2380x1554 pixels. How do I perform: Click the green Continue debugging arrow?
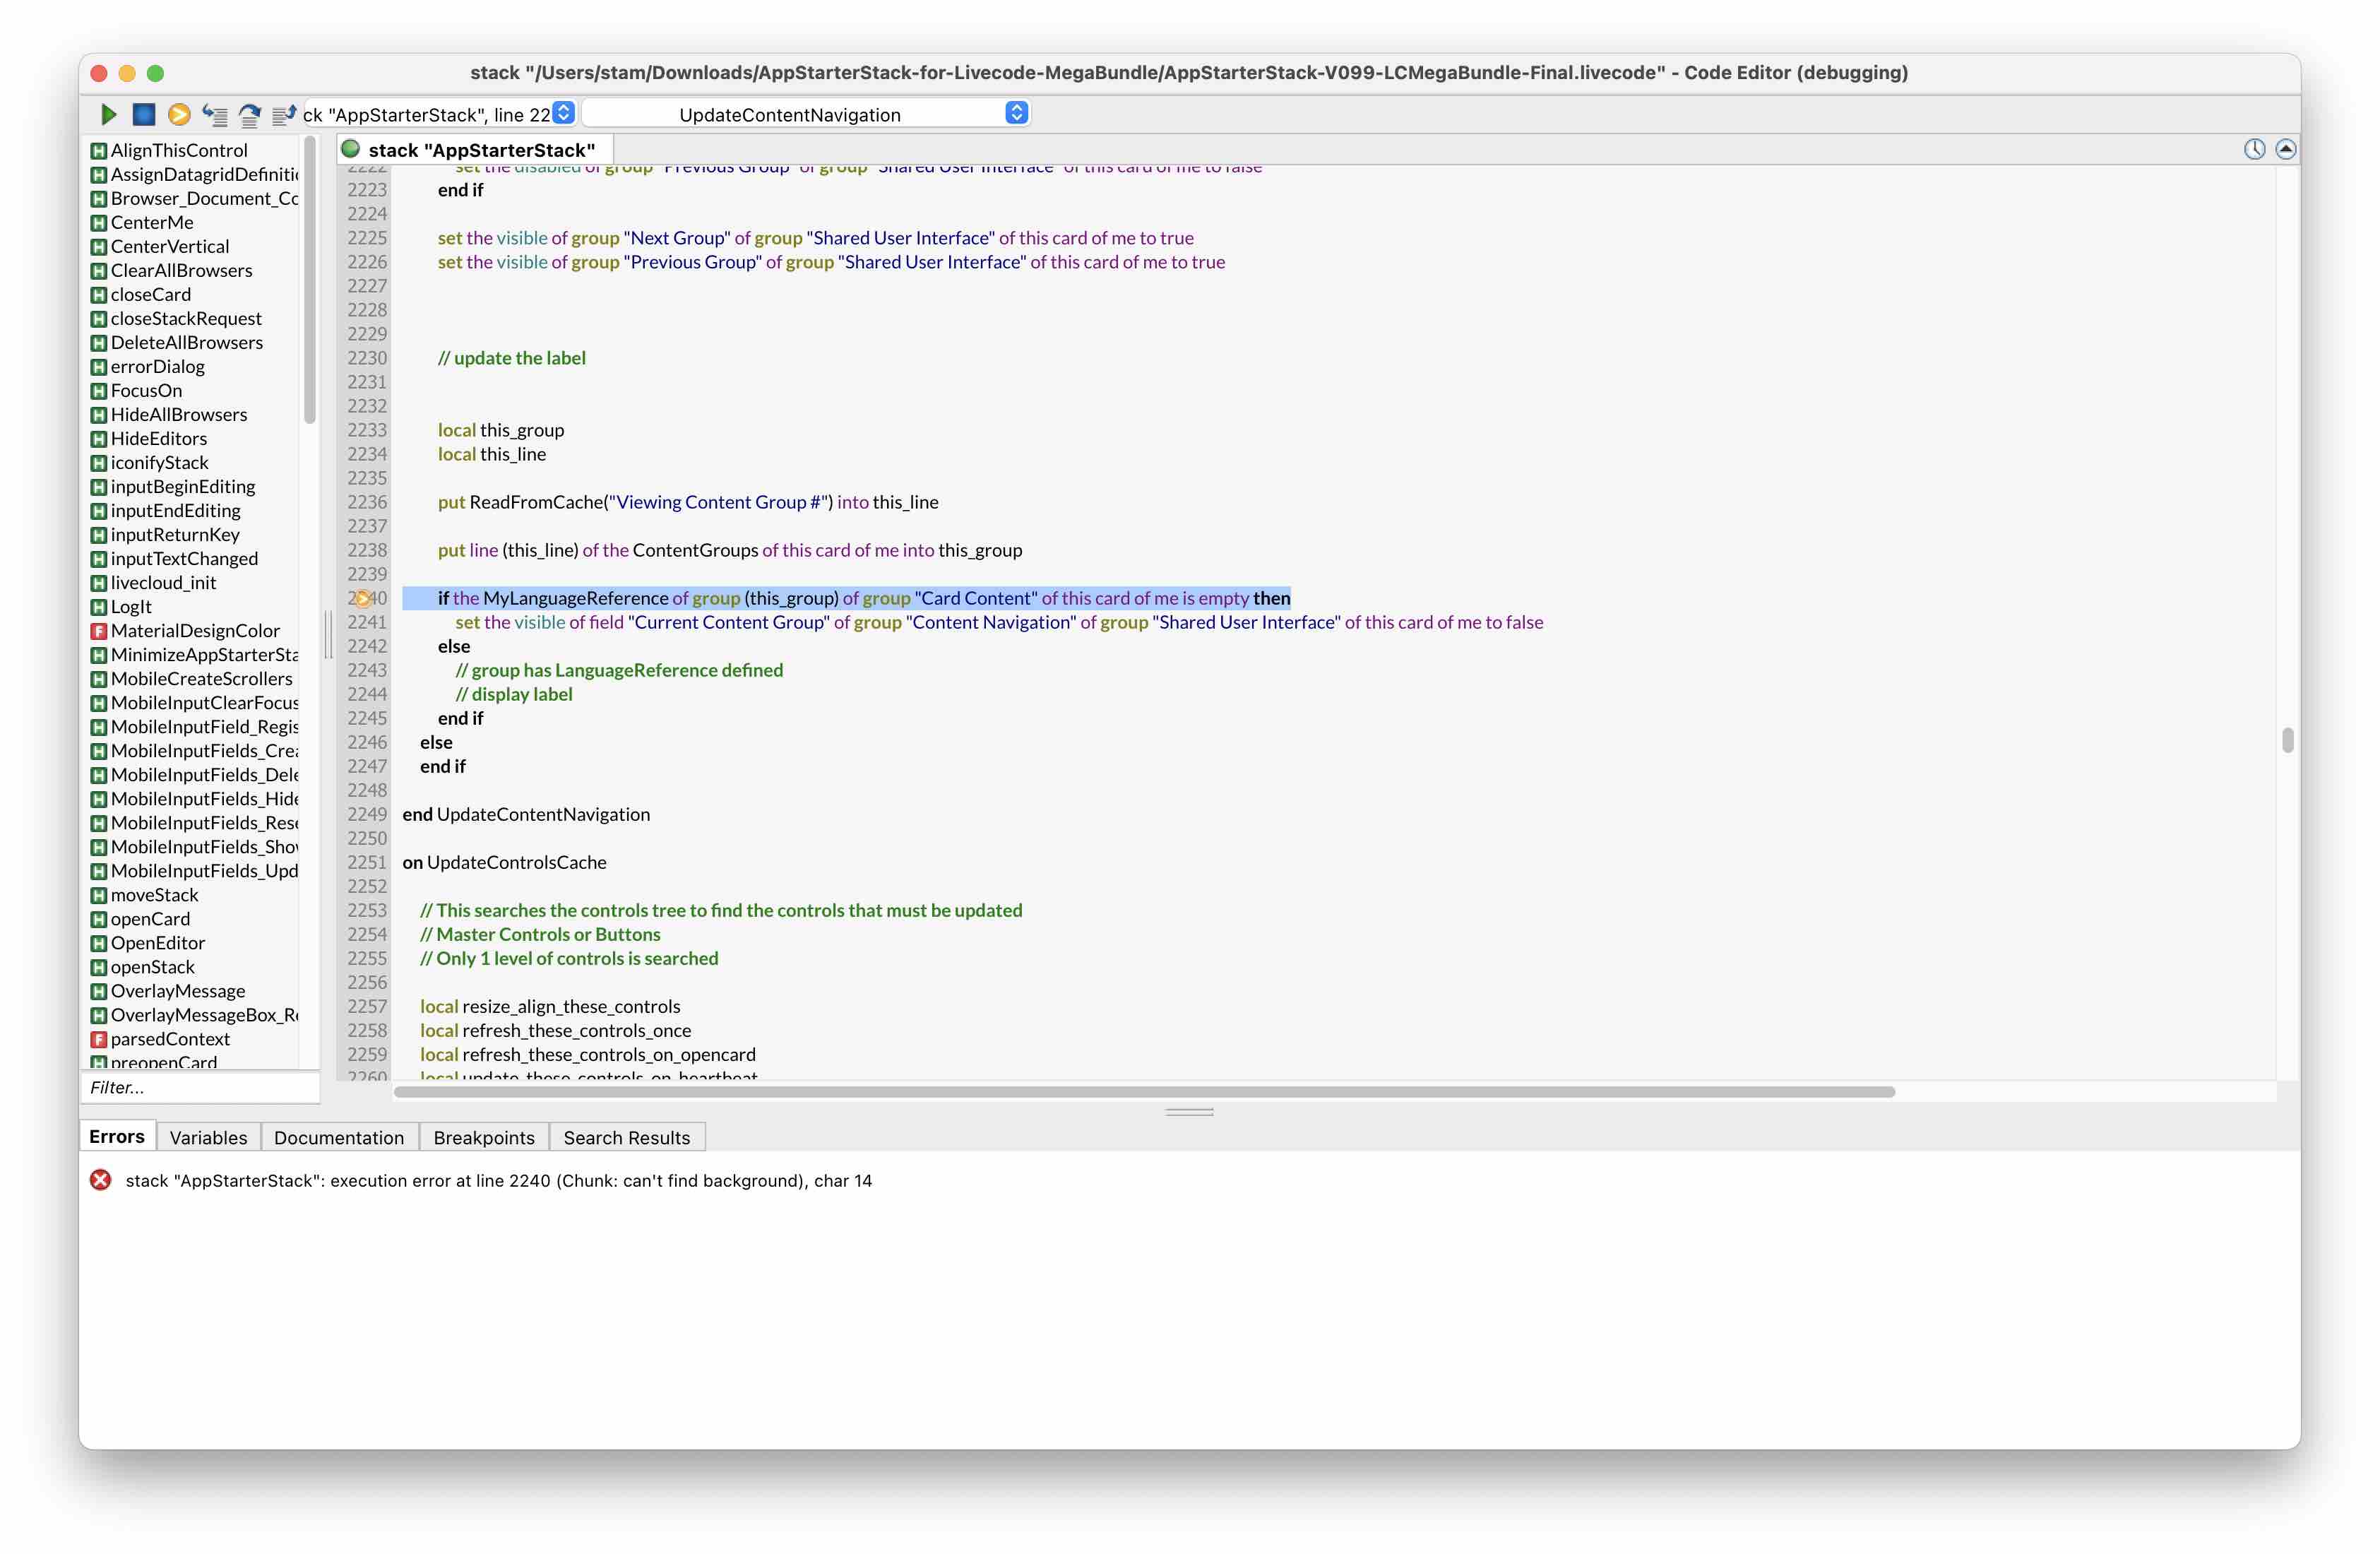(x=108, y=114)
